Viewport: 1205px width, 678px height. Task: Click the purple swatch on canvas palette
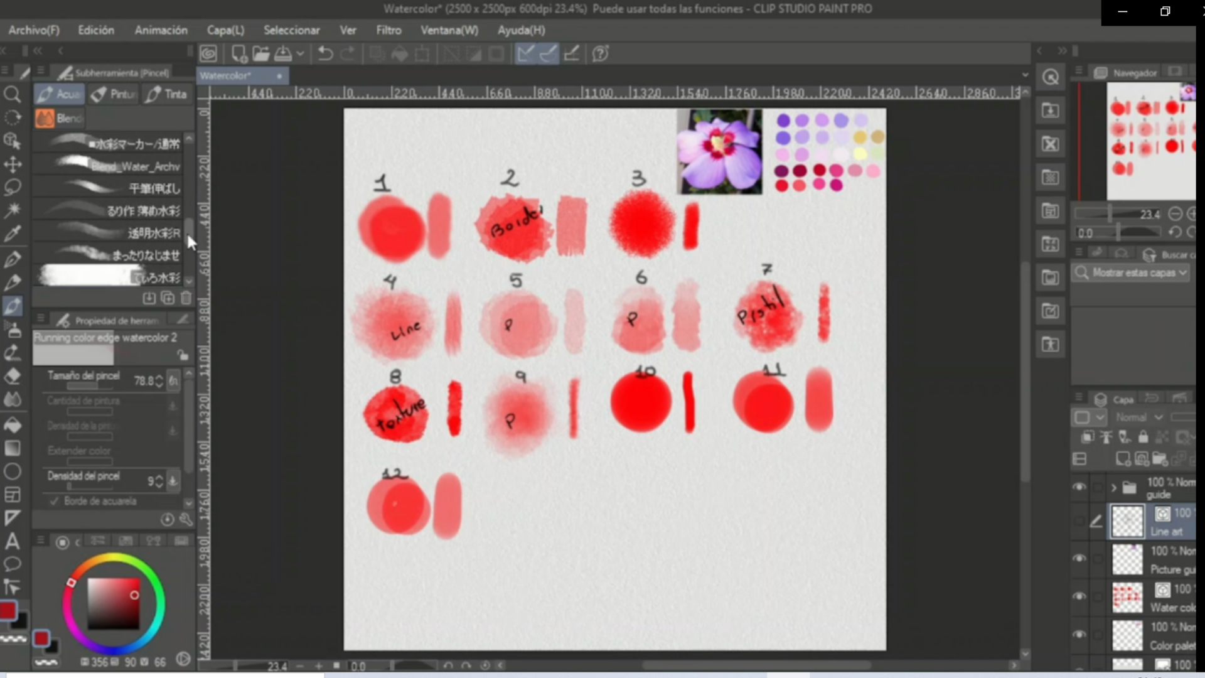click(x=783, y=121)
